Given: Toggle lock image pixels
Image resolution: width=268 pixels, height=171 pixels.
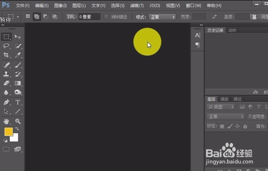Looking at the screenshot, I should click(230, 126).
